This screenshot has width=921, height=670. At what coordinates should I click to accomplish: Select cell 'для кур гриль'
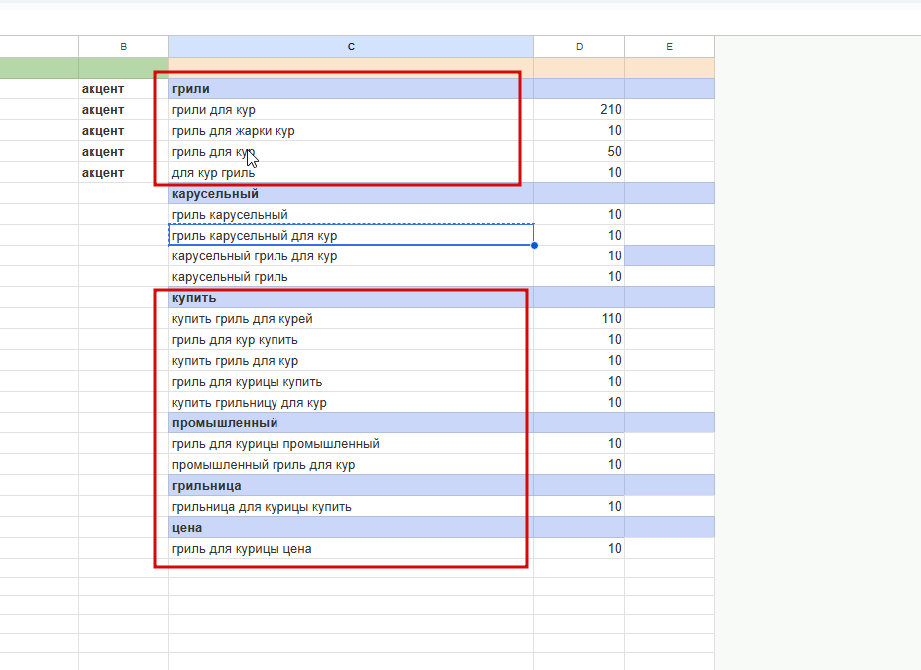351,173
